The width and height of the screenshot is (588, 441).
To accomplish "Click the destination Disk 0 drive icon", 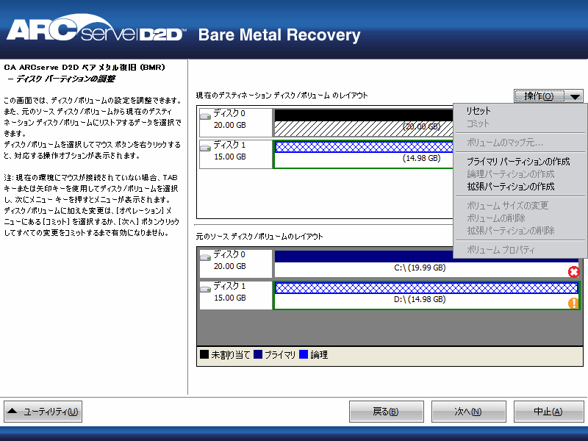I will coord(205,116).
